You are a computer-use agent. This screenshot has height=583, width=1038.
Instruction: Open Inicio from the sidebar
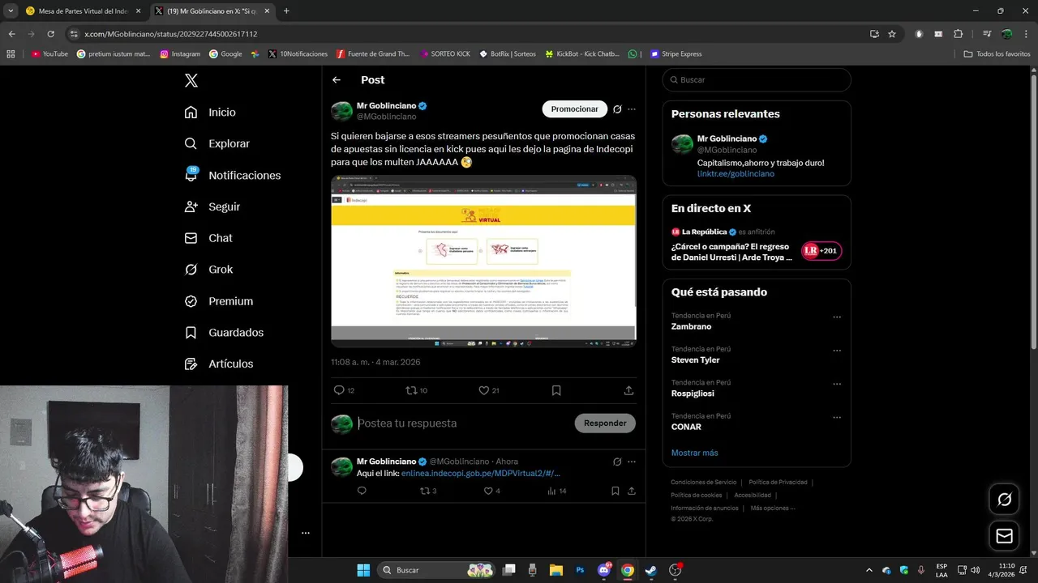tap(210, 113)
